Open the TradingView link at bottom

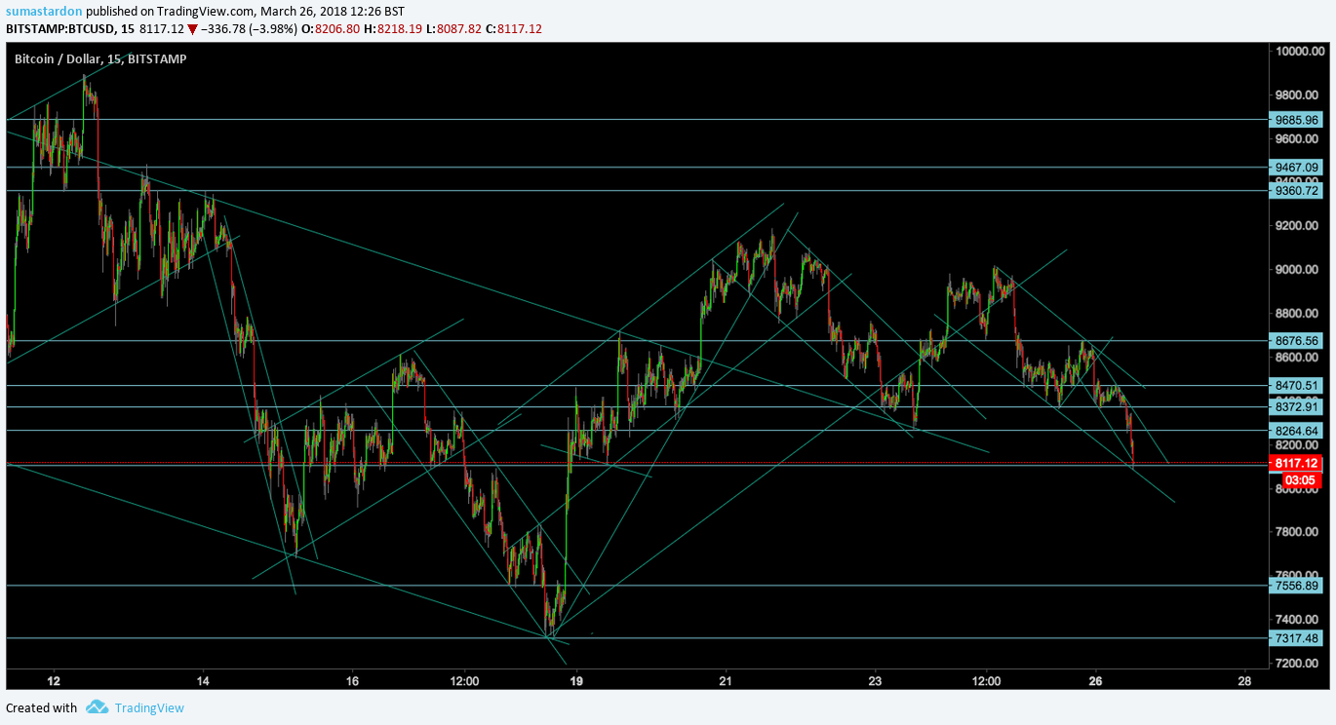149,707
